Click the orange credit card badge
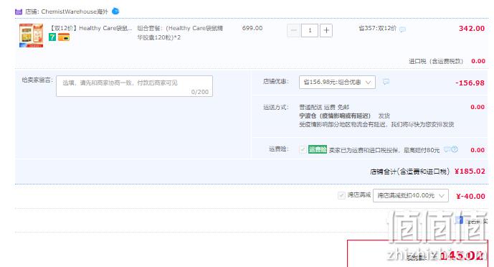 (64, 37)
